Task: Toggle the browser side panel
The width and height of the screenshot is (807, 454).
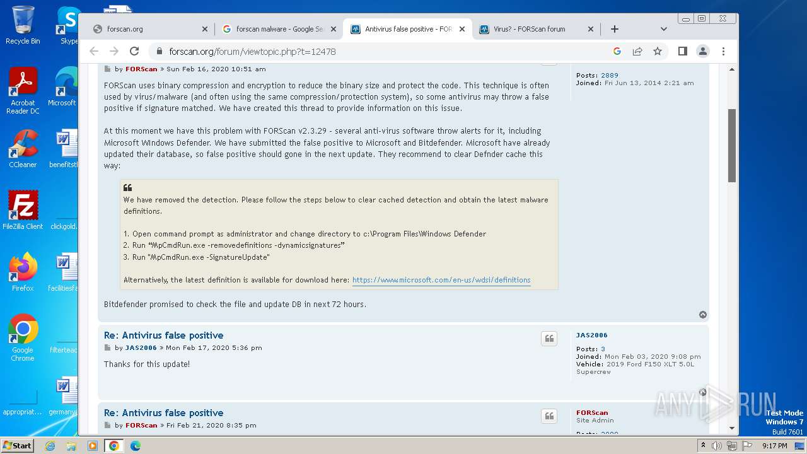Action: [x=682, y=51]
